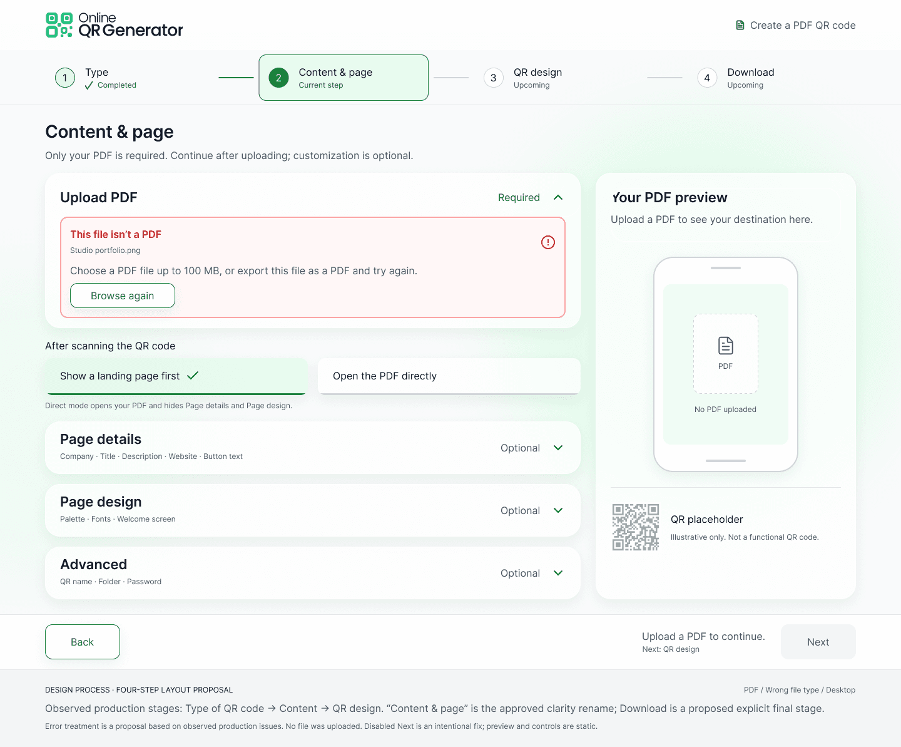Collapse the Upload PDF section chevron

tap(558, 197)
